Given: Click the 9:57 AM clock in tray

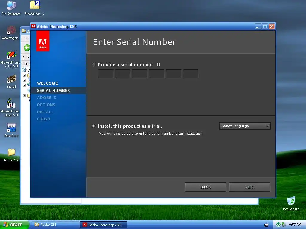Looking at the screenshot, I should click(x=295, y=225).
